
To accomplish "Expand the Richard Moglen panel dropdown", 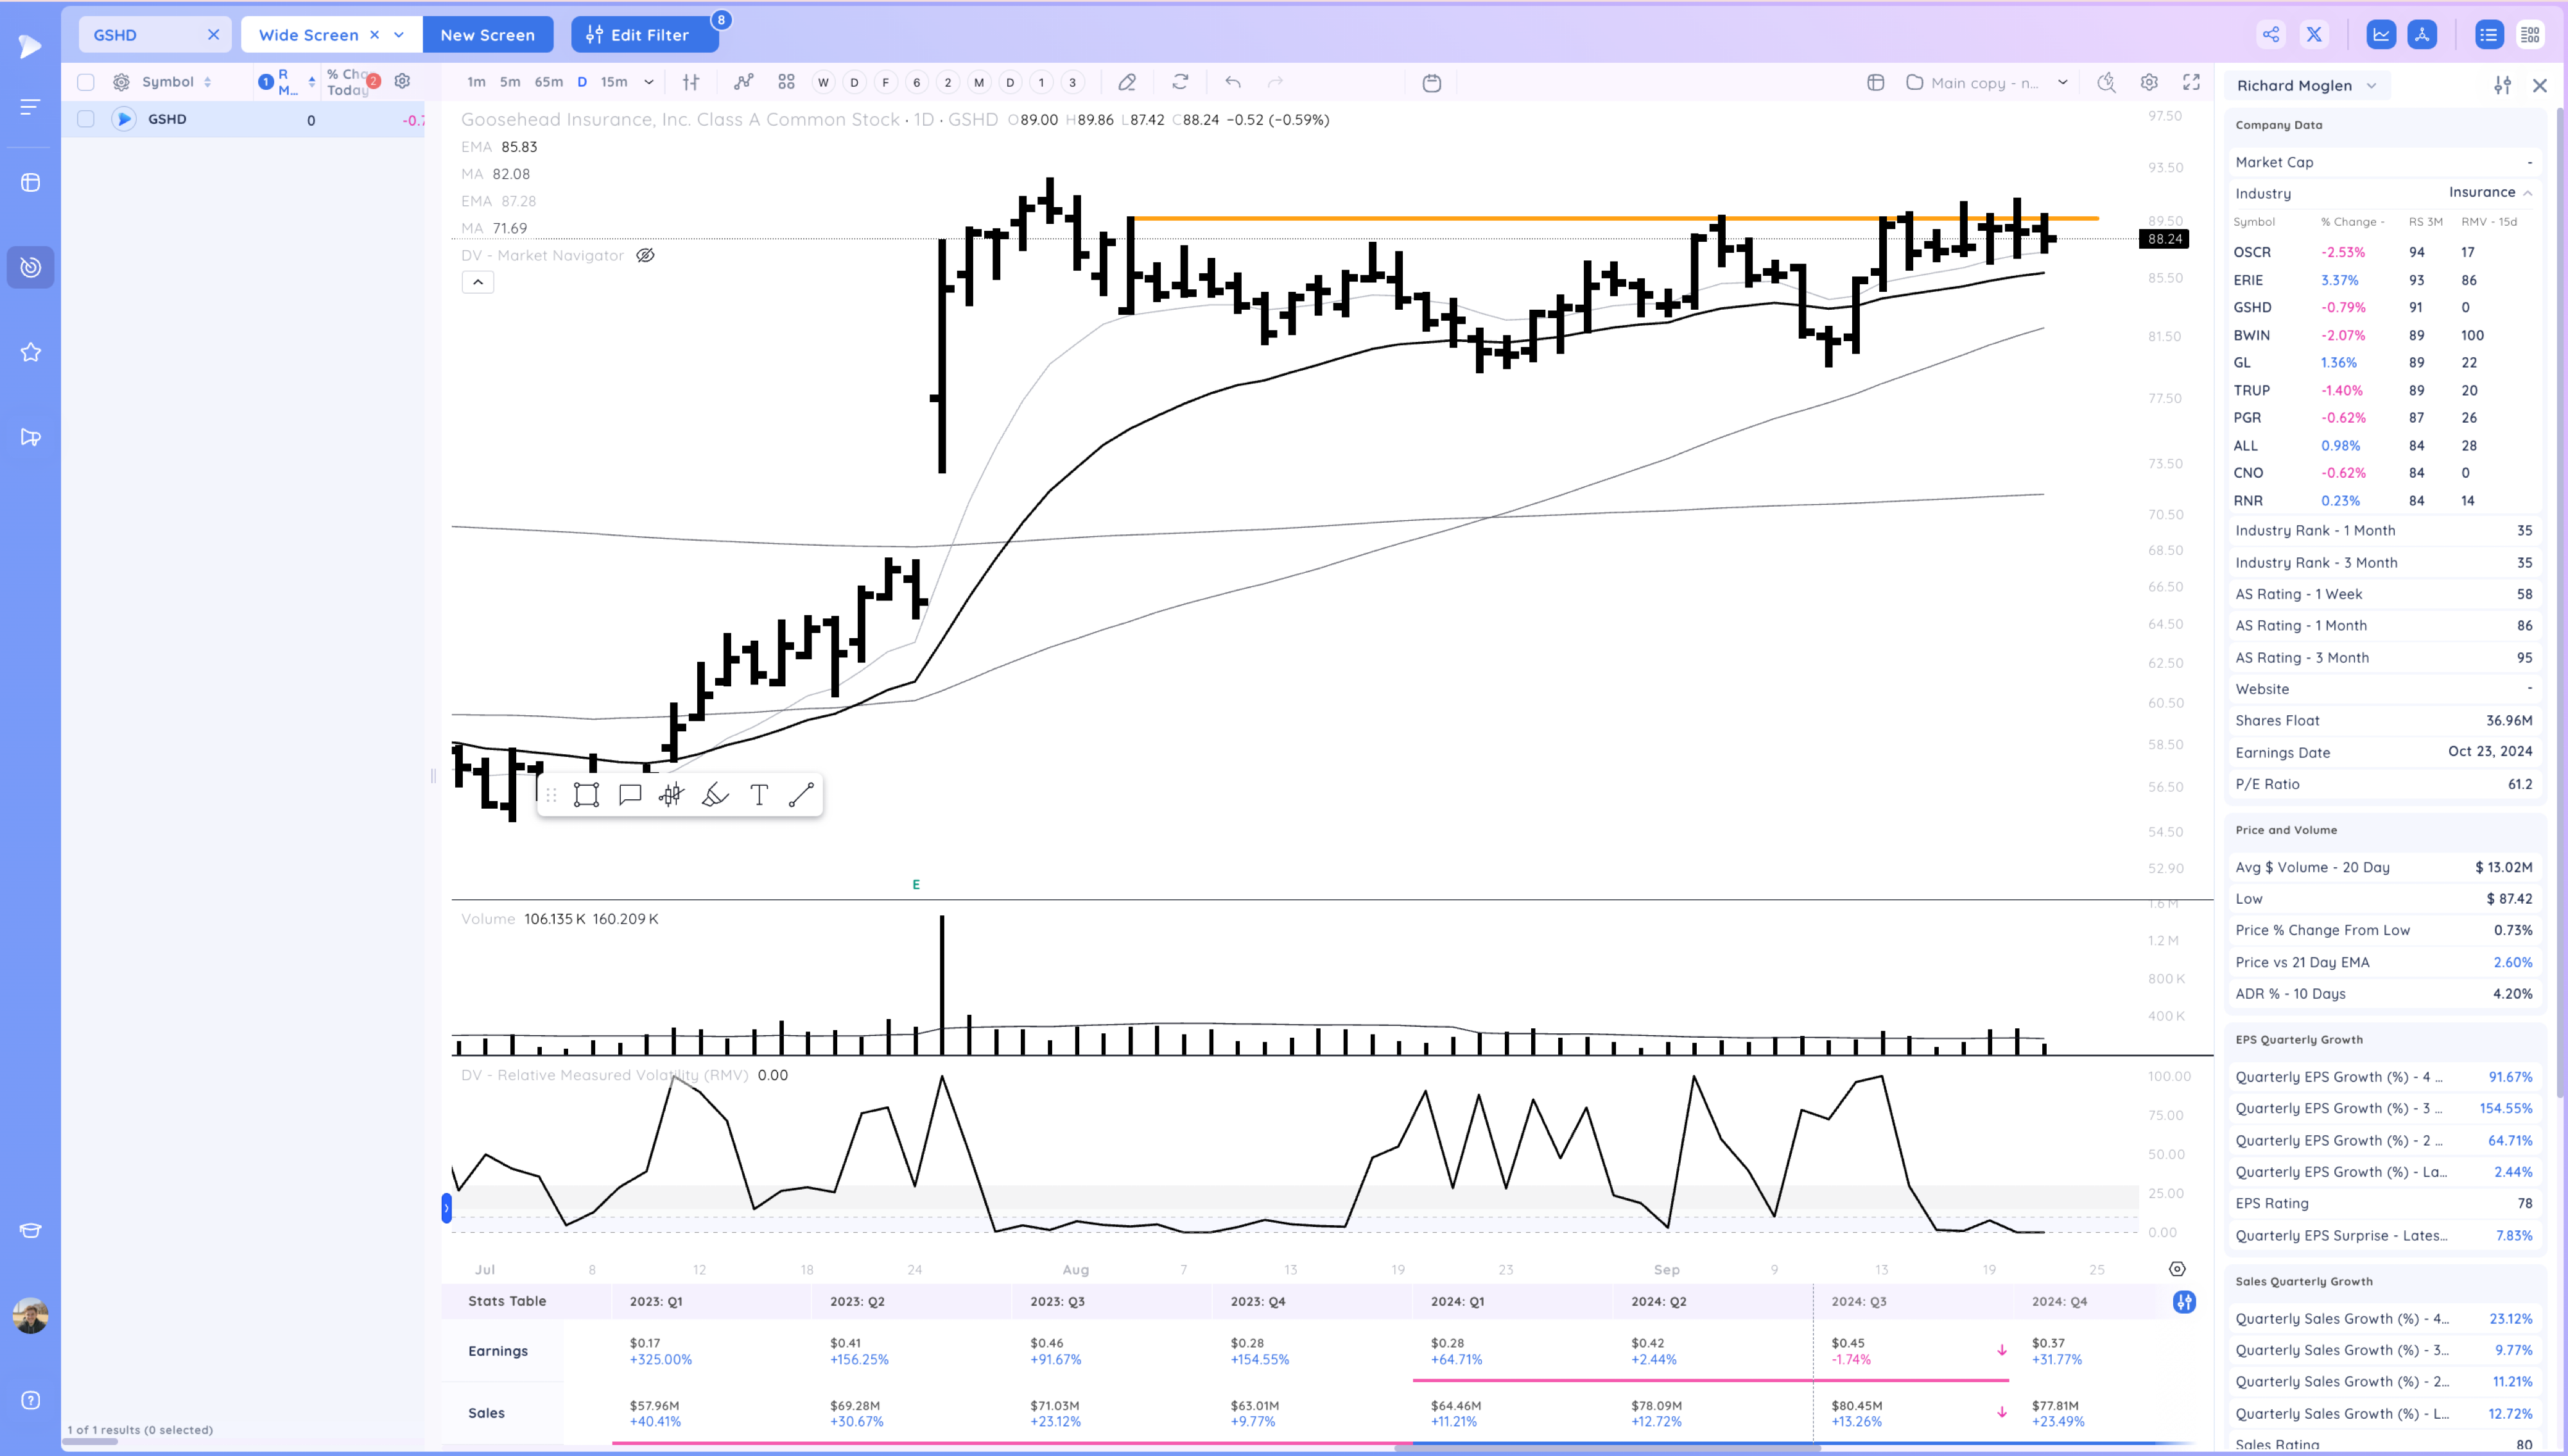I will [2371, 86].
